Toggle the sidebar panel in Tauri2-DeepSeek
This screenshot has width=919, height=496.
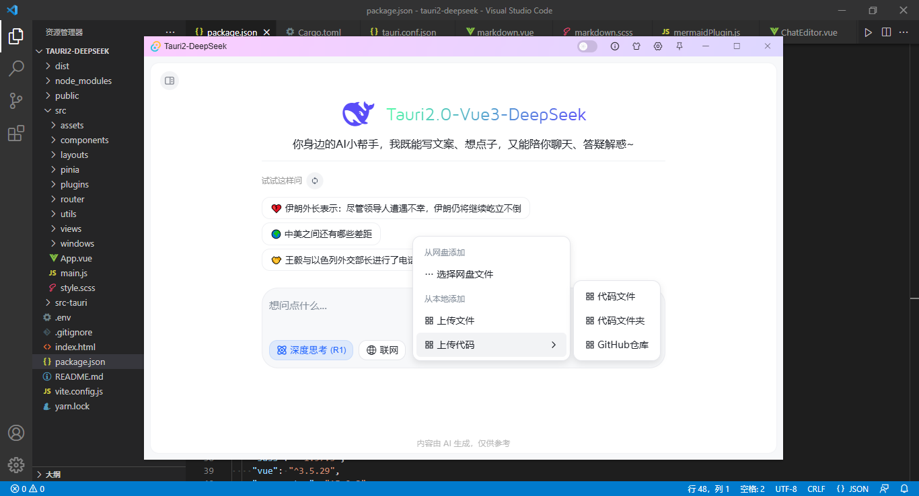click(x=170, y=81)
